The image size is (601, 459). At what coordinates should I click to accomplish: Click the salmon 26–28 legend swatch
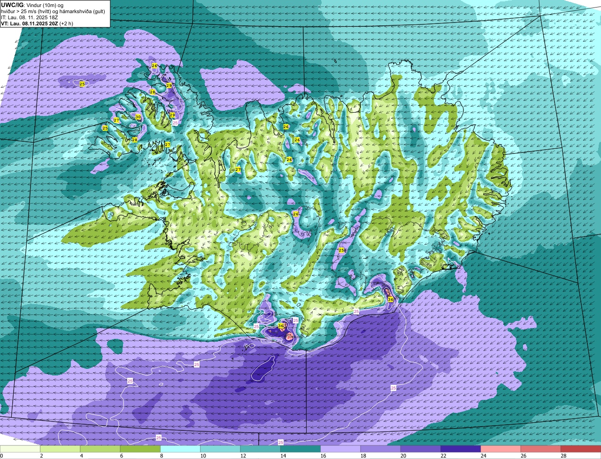pos(541,449)
